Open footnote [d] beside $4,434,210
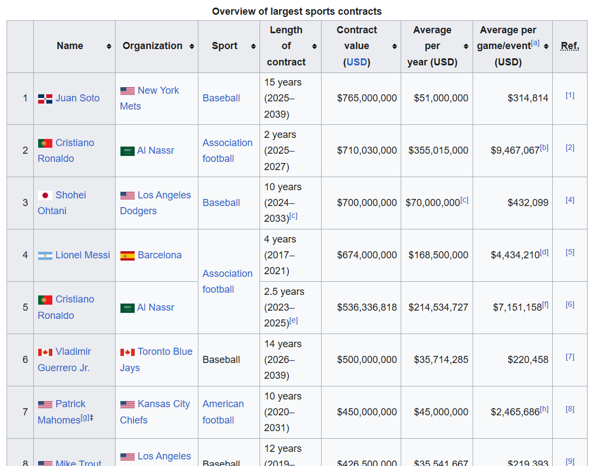592x466 pixels. coord(544,252)
